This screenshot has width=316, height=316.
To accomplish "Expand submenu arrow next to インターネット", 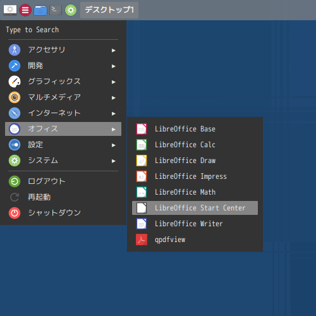I will pyautogui.click(x=114, y=114).
